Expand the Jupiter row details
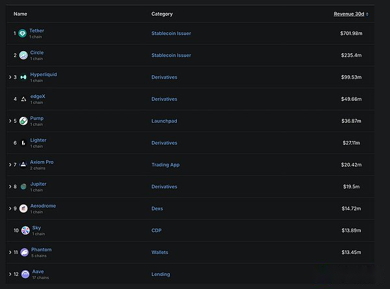This screenshot has height=289, width=390. [x=10, y=186]
